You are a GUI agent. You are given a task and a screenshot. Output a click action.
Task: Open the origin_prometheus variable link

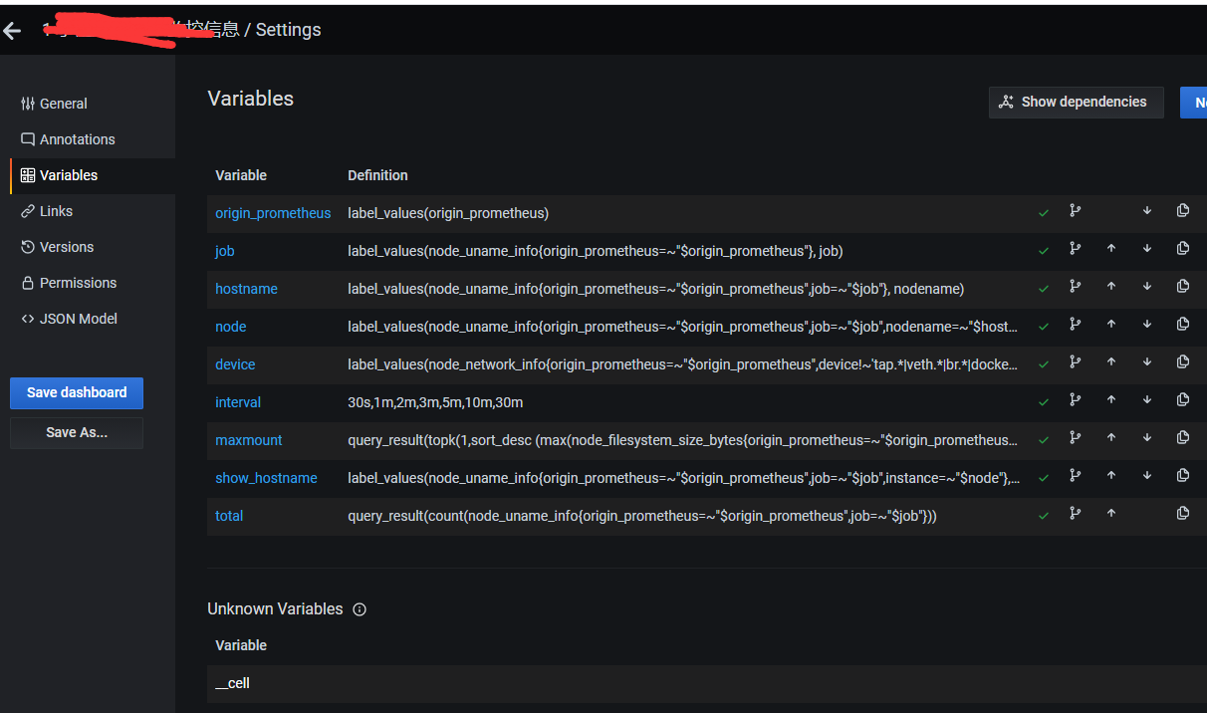tap(273, 213)
